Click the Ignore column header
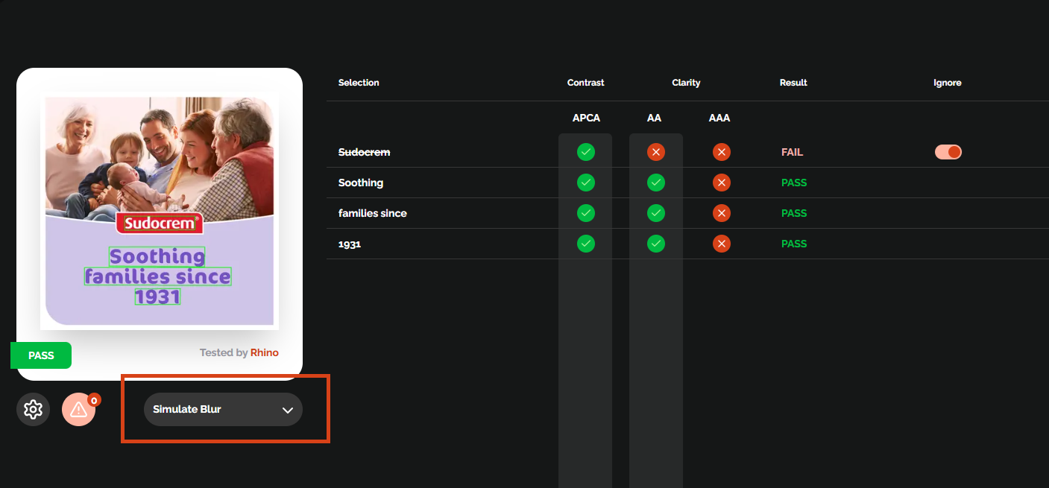 click(948, 83)
